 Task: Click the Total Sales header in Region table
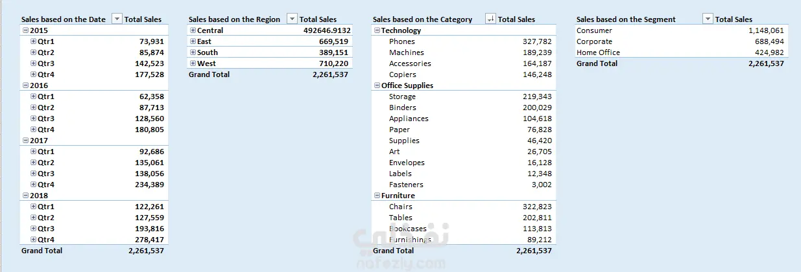point(318,19)
